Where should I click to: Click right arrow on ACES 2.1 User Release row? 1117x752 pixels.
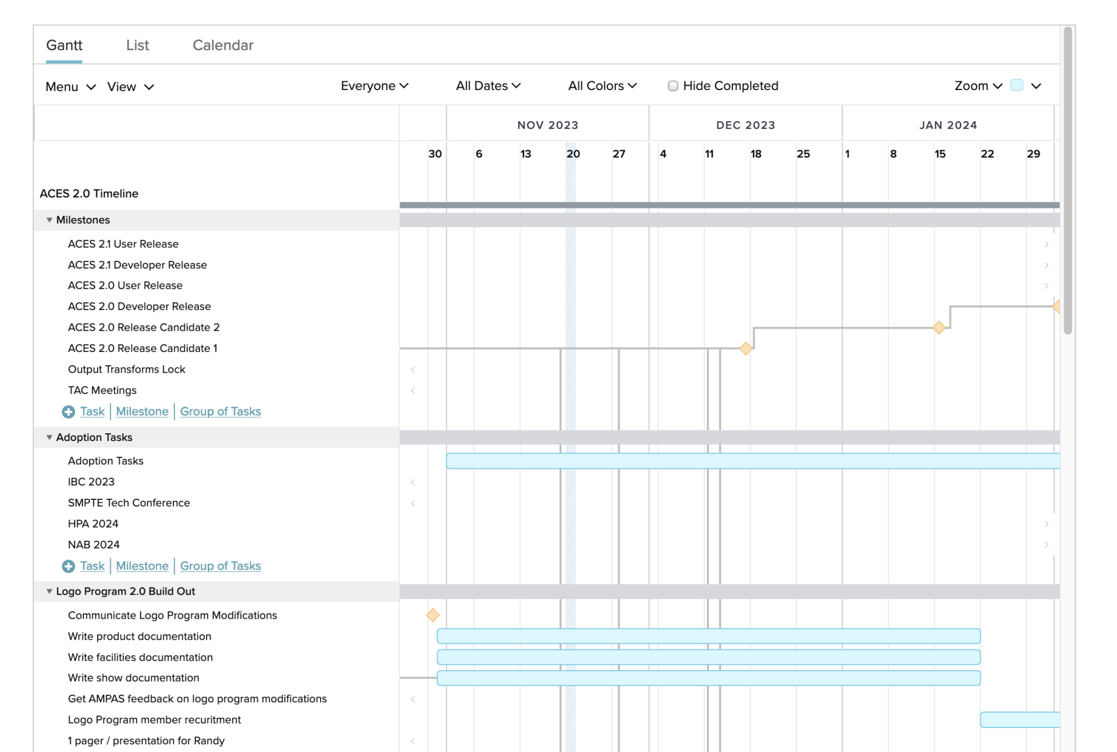point(1047,244)
